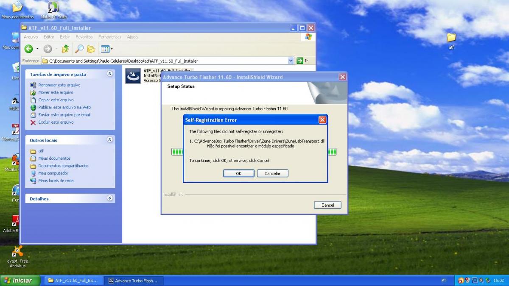Open Meus documentos link in Outros locais

tap(54, 158)
